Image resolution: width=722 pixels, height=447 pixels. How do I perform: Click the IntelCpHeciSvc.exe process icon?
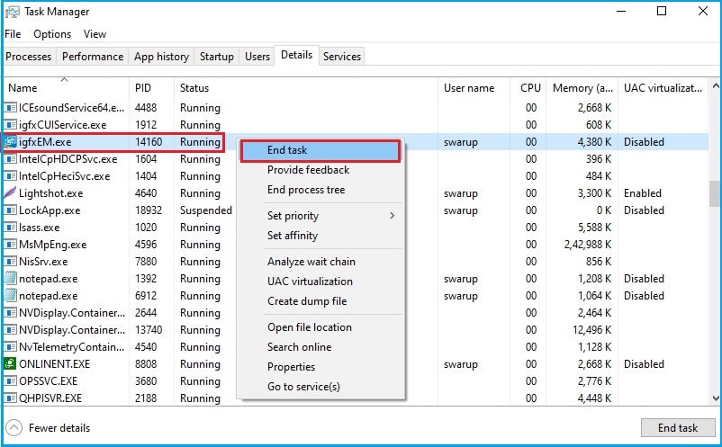[10, 176]
